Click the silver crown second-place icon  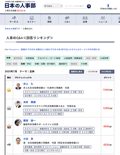(9, 108)
